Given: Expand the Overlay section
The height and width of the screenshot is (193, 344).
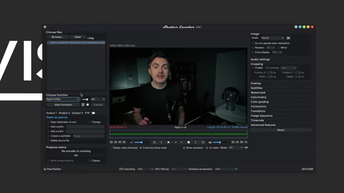Looking at the screenshot, I should (256, 84).
